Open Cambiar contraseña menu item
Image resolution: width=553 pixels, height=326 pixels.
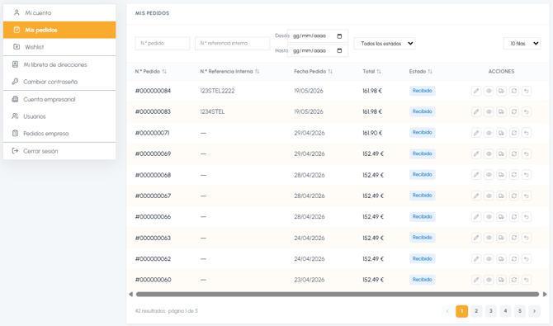pyautogui.click(x=59, y=82)
